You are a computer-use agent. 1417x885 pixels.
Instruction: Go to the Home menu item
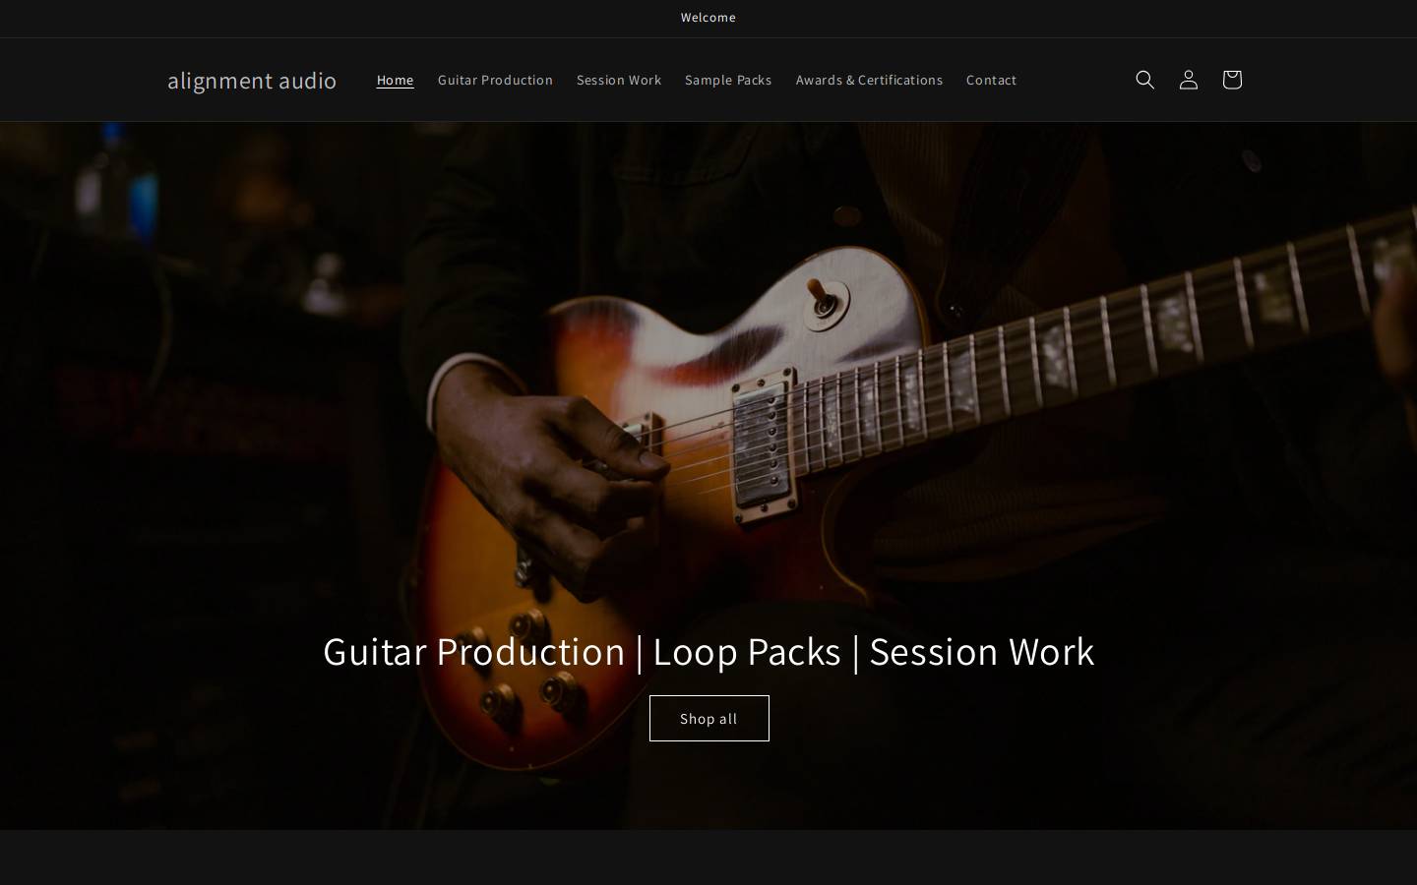(x=395, y=80)
